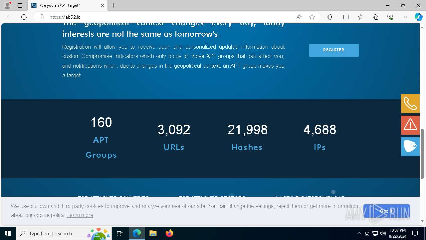Refresh the lab52.io page
Screen dimensions: 426x240
coord(24,17)
